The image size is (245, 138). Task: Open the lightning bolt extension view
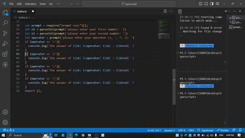pyautogui.click(x=5, y=64)
